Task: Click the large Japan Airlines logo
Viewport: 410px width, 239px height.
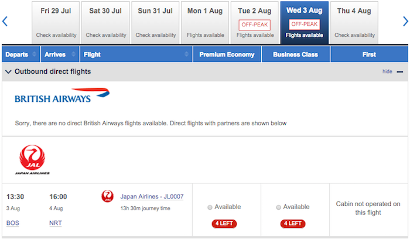Action: (32, 159)
